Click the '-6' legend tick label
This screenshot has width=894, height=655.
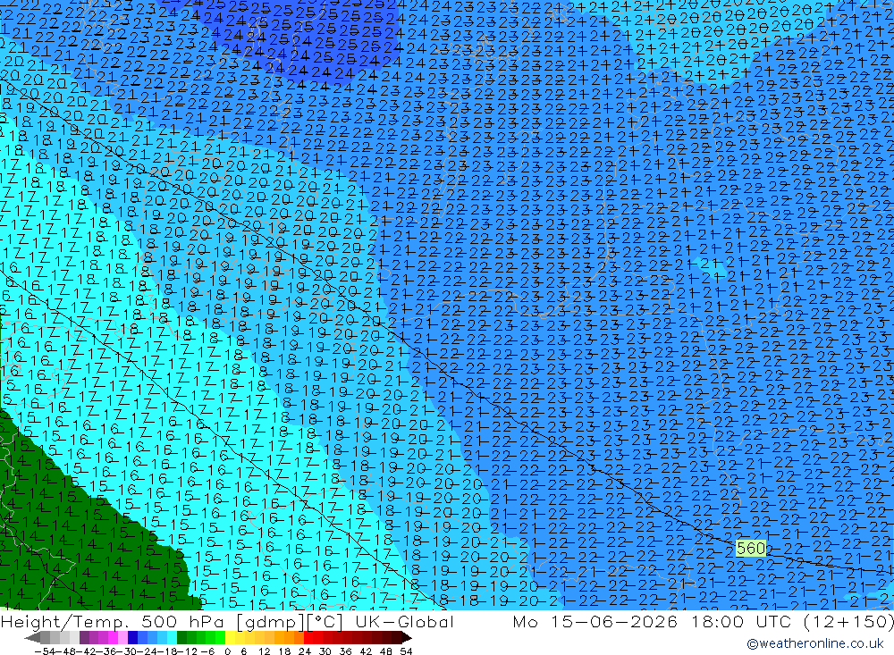coord(207,651)
